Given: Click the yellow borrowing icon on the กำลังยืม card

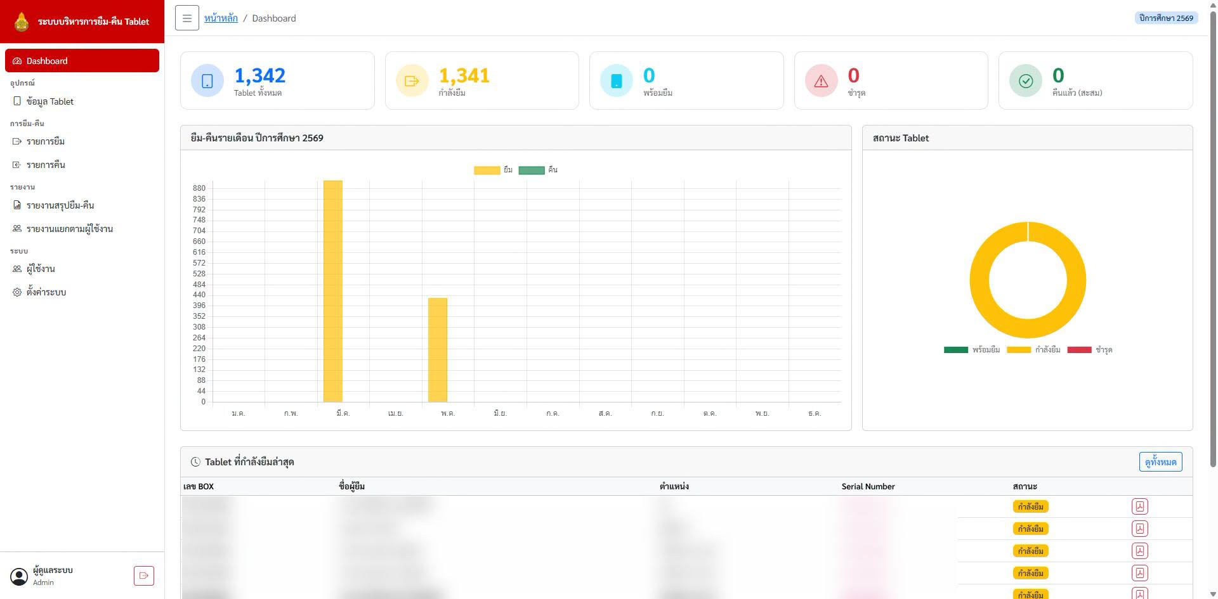Looking at the screenshot, I should [x=412, y=81].
